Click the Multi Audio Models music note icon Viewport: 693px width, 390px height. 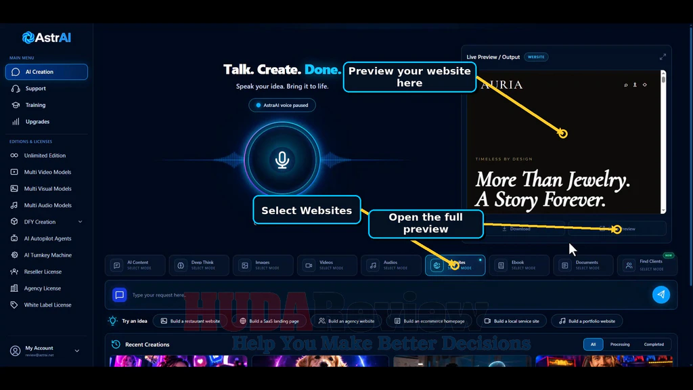click(x=14, y=205)
